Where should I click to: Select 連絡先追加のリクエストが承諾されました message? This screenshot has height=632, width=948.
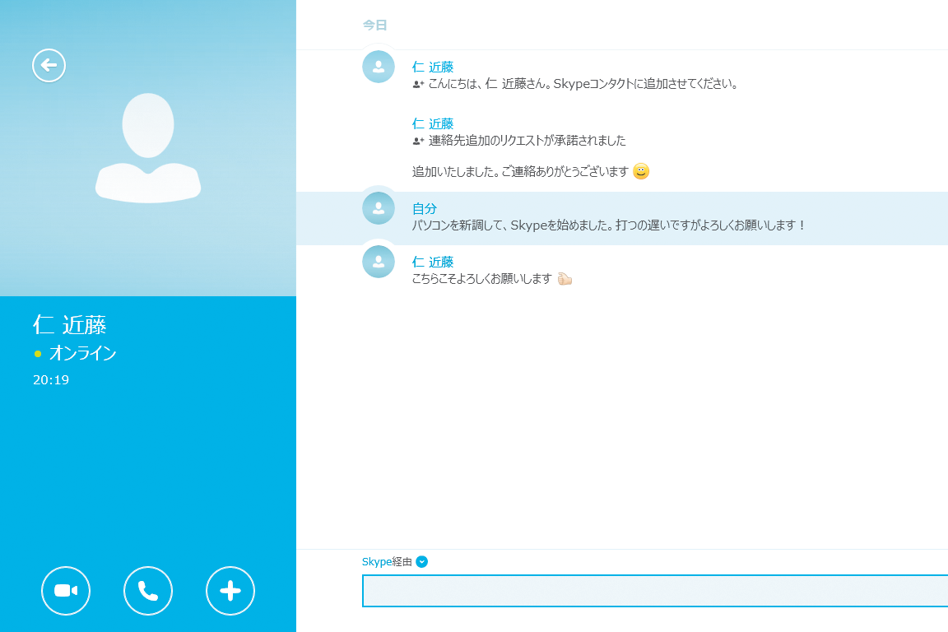click(527, 141)
